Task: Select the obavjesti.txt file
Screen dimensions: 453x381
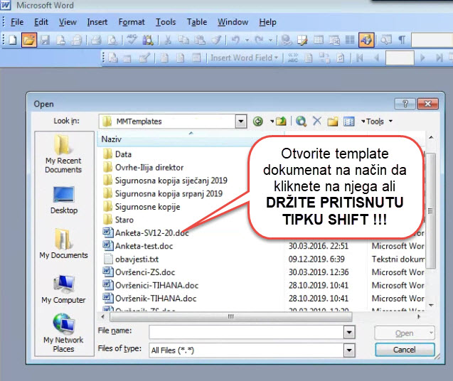Action: [131, 259]
